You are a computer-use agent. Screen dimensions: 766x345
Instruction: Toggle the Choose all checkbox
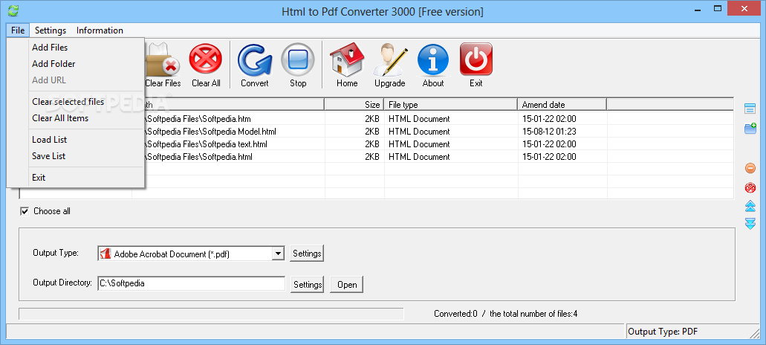pos(25,211)
